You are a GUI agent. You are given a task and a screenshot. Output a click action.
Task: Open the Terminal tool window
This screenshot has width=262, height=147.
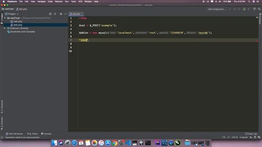46,134
